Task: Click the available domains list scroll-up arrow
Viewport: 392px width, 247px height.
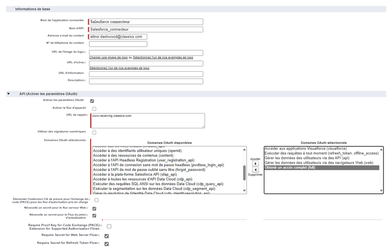Action: (244, 149)
